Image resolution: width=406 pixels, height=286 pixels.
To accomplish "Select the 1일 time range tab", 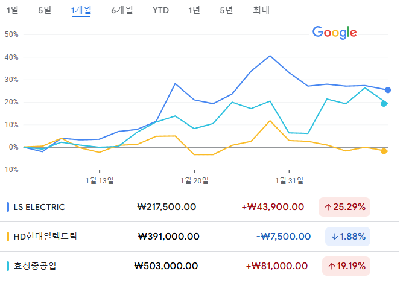I will click(x=12, y=10).
